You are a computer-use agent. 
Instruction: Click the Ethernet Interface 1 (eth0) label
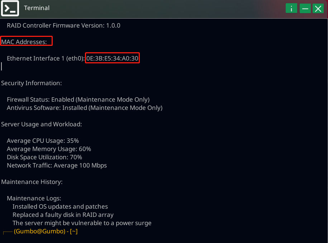coord(45,58)
